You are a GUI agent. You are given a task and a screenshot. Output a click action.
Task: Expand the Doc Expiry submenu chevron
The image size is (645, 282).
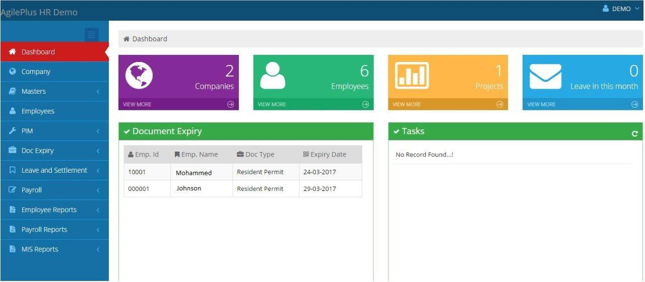[98, 151]
